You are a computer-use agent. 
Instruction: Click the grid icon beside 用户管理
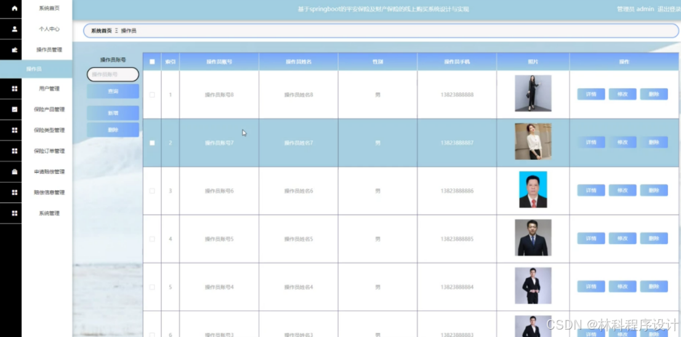click(14, 89)
